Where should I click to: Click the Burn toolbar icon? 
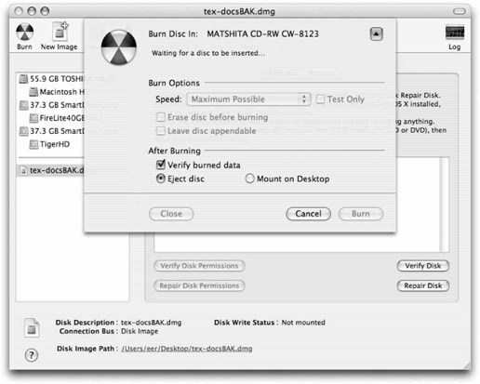click(x=24, y=33)
